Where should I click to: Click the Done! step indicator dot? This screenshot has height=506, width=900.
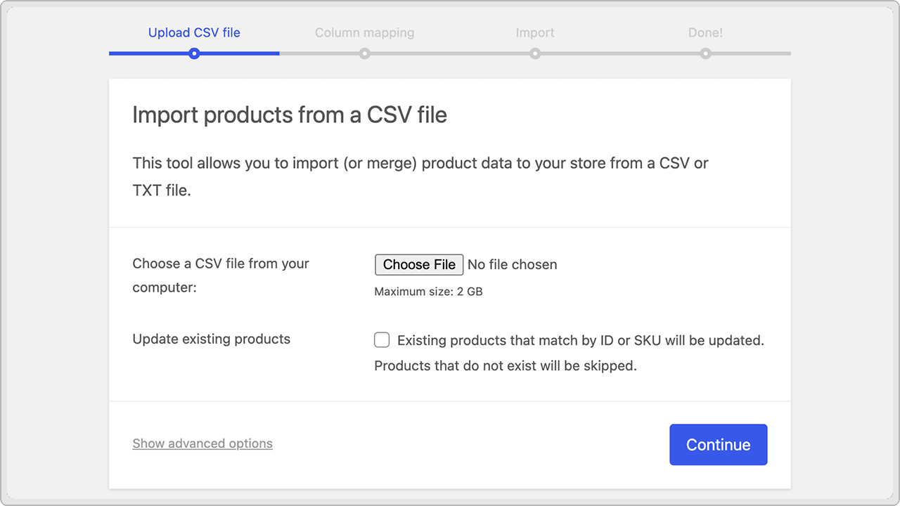[705, 52]
